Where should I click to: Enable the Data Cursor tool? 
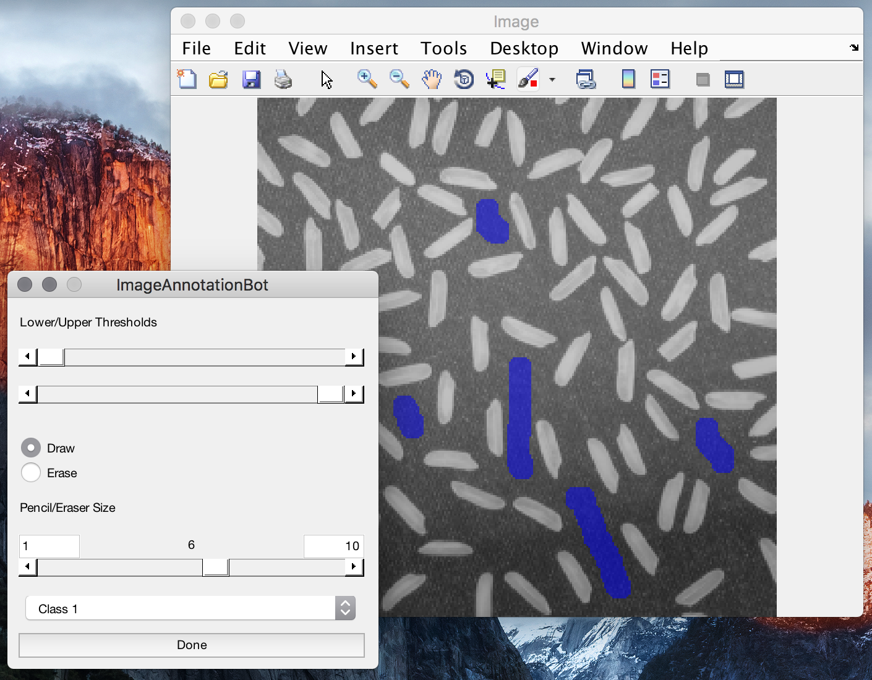[x=495, y=79]
